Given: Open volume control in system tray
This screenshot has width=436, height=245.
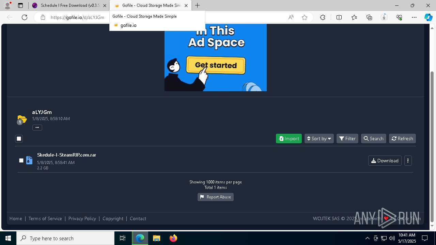Looking at the screenshot, I should 392,238.
